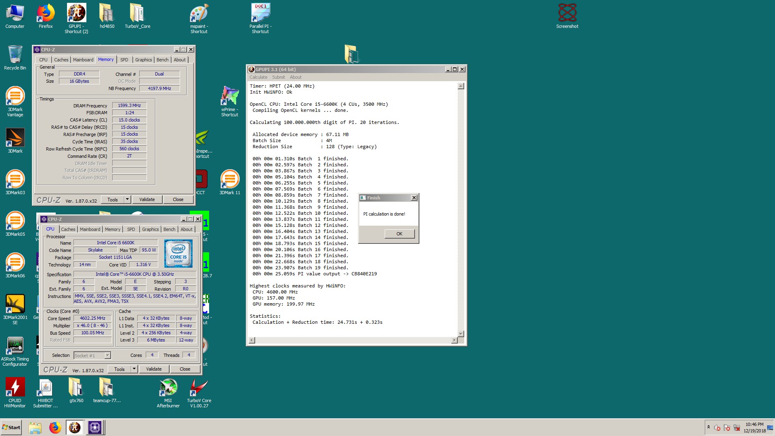
Task: Click Intel Core i5 logo in CPU-Z
Action: 178,254
